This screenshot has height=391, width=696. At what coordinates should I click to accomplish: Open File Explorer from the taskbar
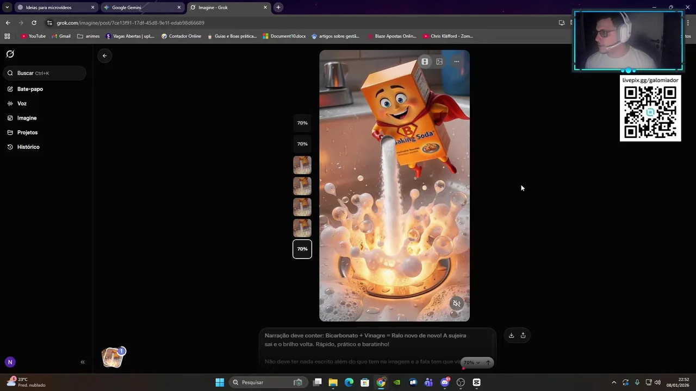333,382
